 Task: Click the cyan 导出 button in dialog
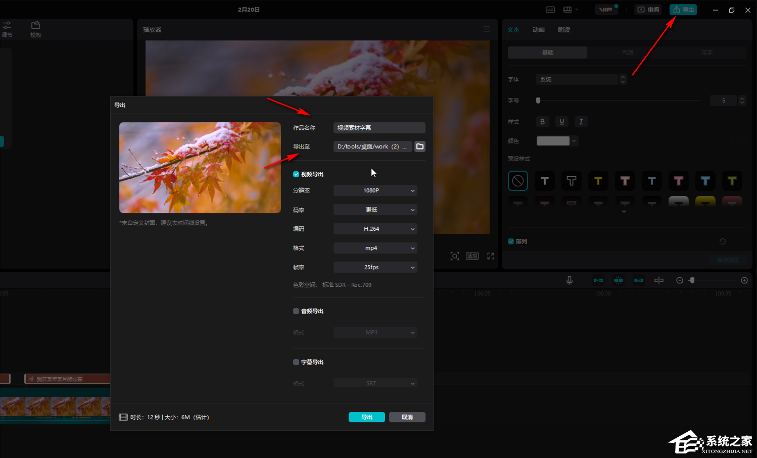[366, 417]
